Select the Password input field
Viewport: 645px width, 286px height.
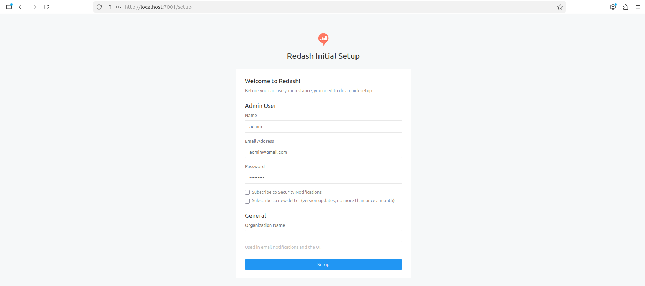323,177
